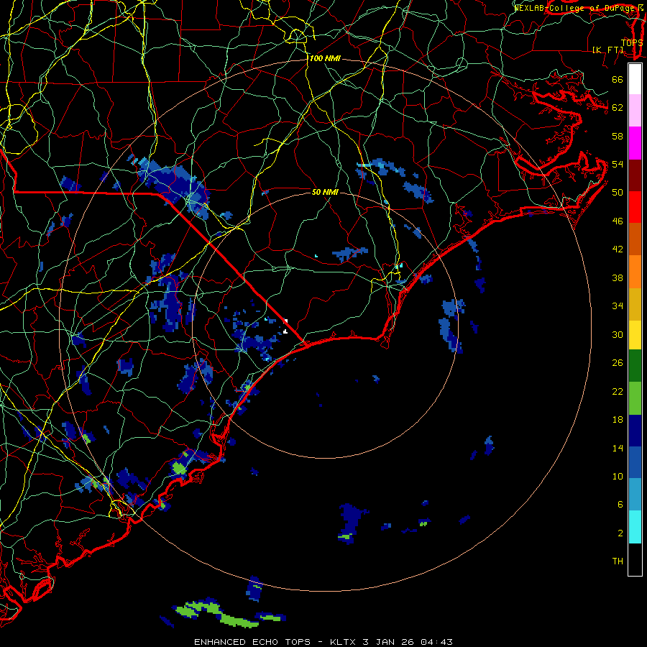Image resolution: width=647 pixels, height=647 pixels.
Task: Click the "38" legend value
Action: [x=618, y=277]
